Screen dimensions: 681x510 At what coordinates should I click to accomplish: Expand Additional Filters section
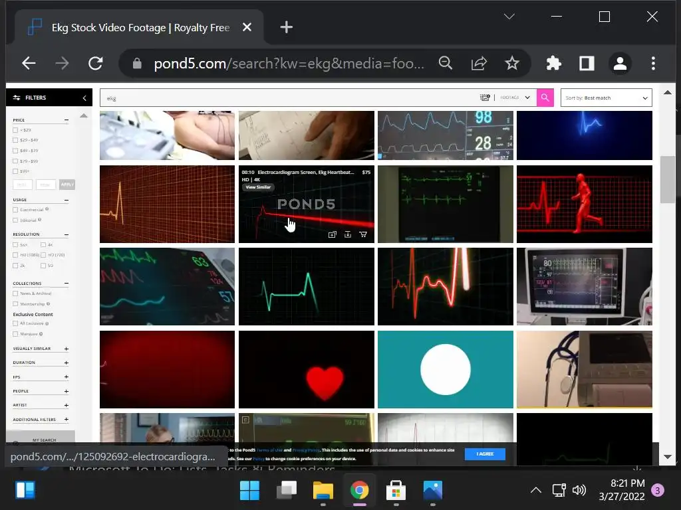[x=67, y=420]
